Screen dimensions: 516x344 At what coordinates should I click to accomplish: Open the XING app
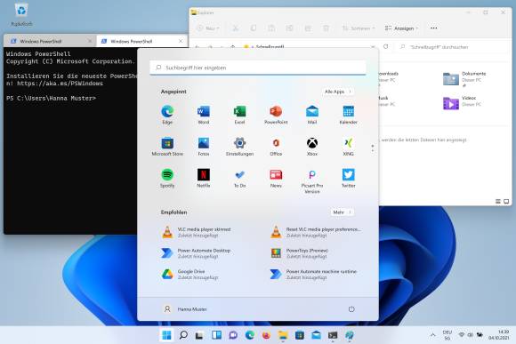pos(348,147)
